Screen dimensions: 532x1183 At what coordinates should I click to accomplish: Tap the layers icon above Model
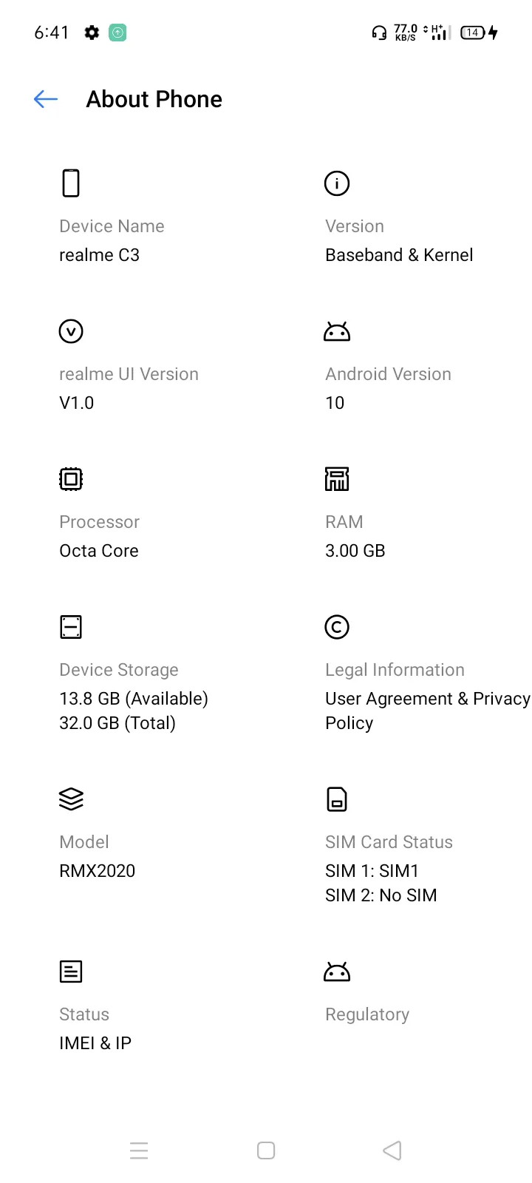tap(71, 799)
